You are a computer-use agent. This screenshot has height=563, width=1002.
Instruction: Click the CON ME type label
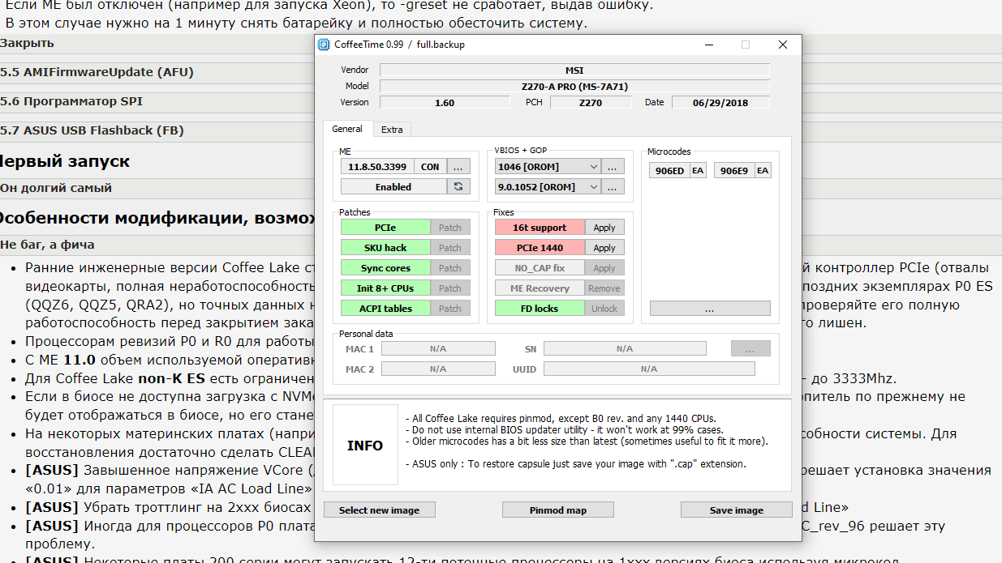430,166
